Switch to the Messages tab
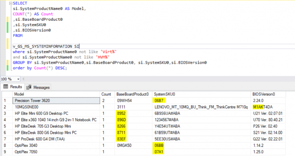Image resolution: width=295 pixels, height=156 pixels. [x=38, y=87]
